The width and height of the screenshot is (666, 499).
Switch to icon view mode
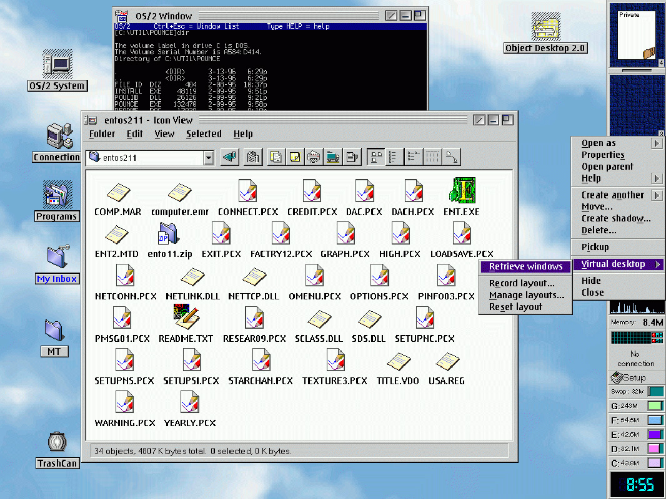(x=375, y=157)
